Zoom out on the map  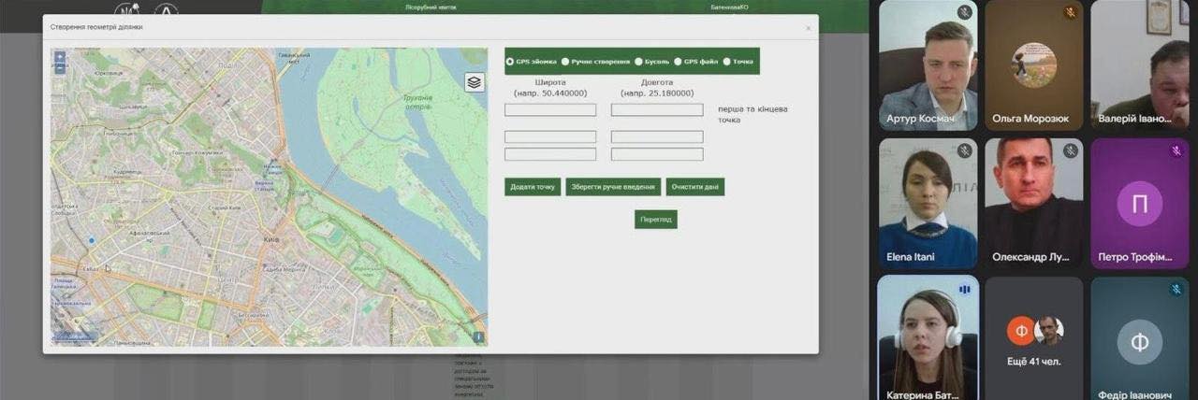coord(60,69)
